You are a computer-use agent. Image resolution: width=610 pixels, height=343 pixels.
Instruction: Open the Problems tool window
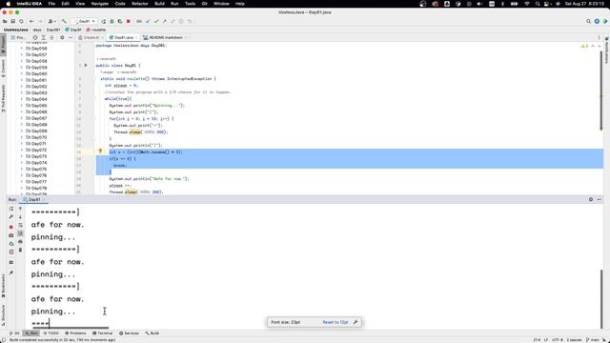tap(75, 333)
